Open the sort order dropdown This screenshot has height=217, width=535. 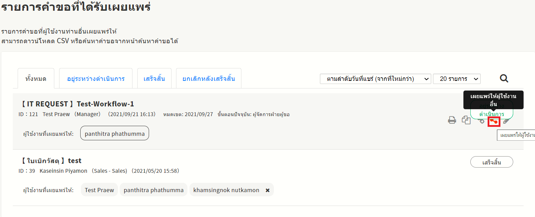click(376, 79)
